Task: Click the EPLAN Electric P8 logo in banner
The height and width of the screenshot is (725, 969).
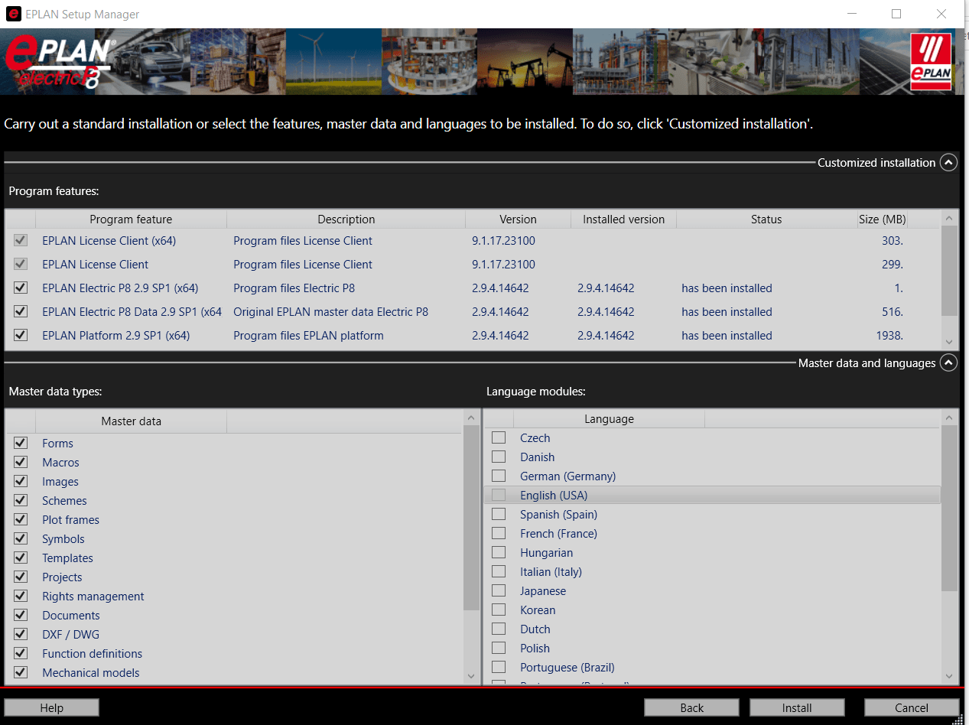Action: [x=60, y=63]
